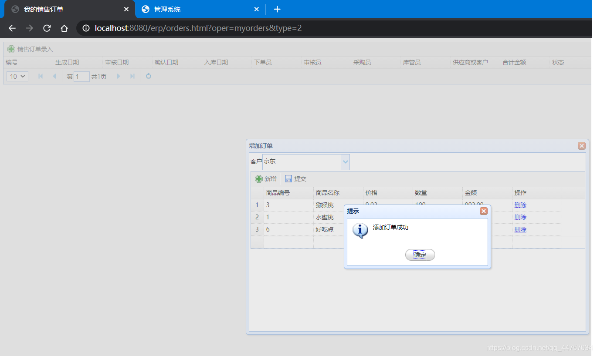Click the 下单员 column header
This screenshot has height=356, width=597.
click(x=276, y=62)
